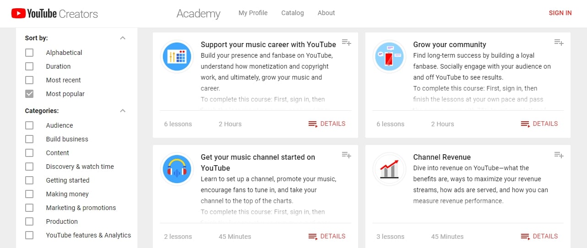Open the Grow your community course title
The width and height of the screenshot is (587, 248).
449,44
